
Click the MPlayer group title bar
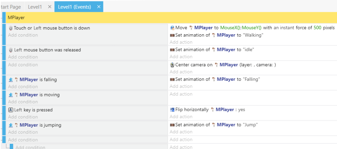[x=168, y=18]
